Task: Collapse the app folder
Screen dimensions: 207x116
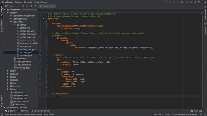Action: pyautogui.click(x=8, y=13)
